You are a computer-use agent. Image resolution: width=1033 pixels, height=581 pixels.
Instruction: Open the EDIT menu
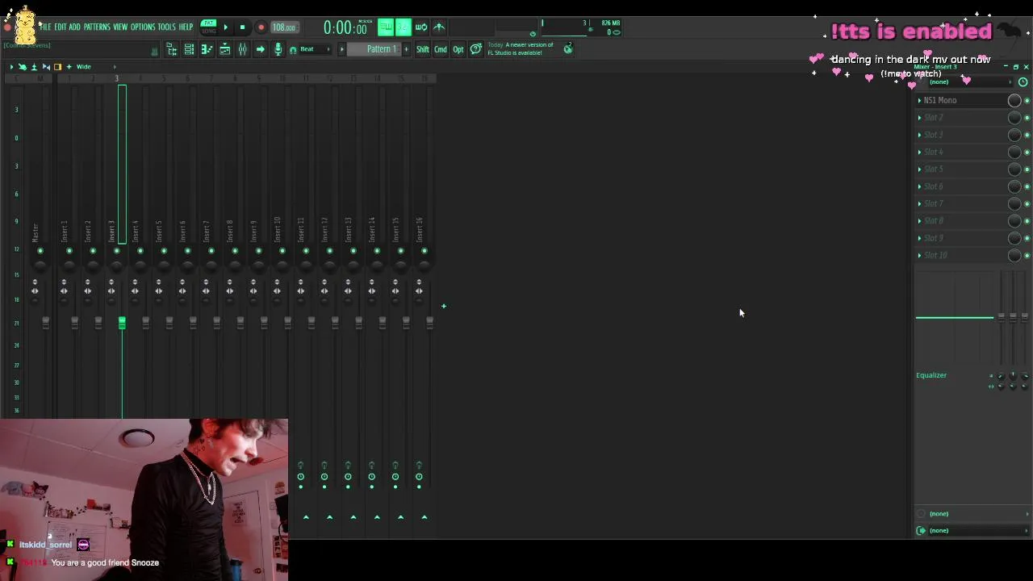(x=60, y=27)
